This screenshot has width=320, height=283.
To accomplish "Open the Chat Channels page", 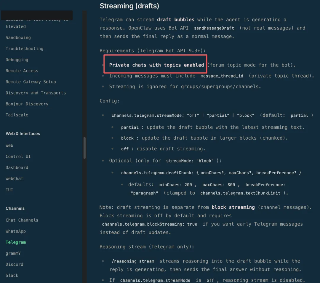I will coord(22,220).
